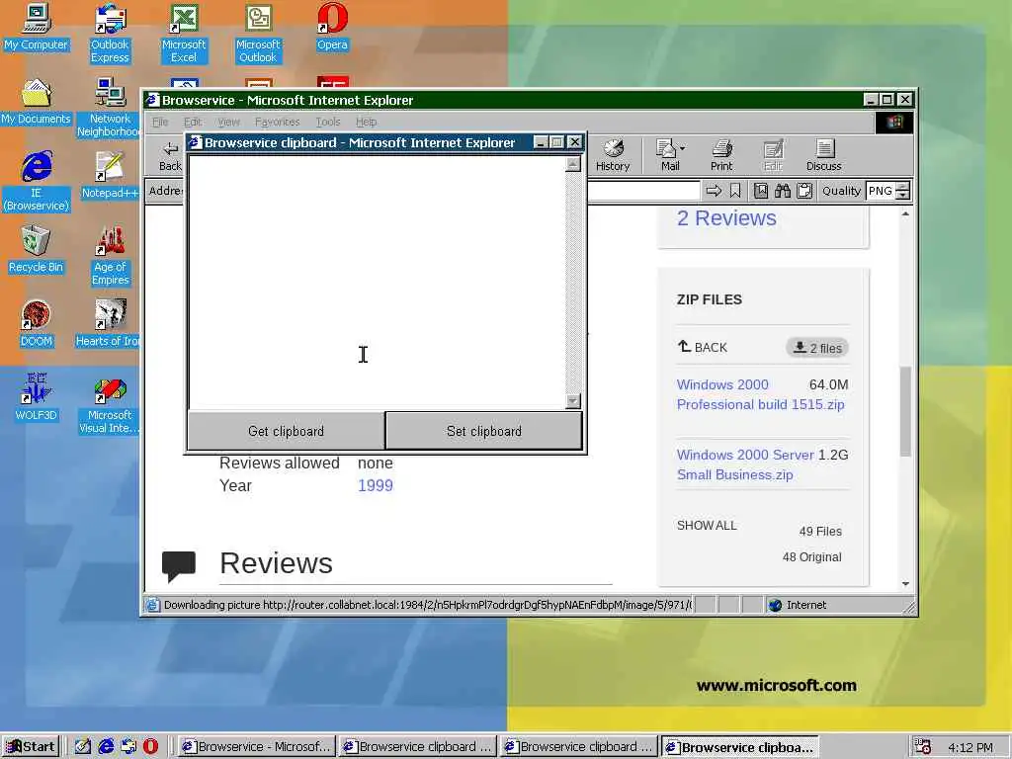
Task: Select the Notepad++ desktop shortcut
Action: (x=110, y=175)
